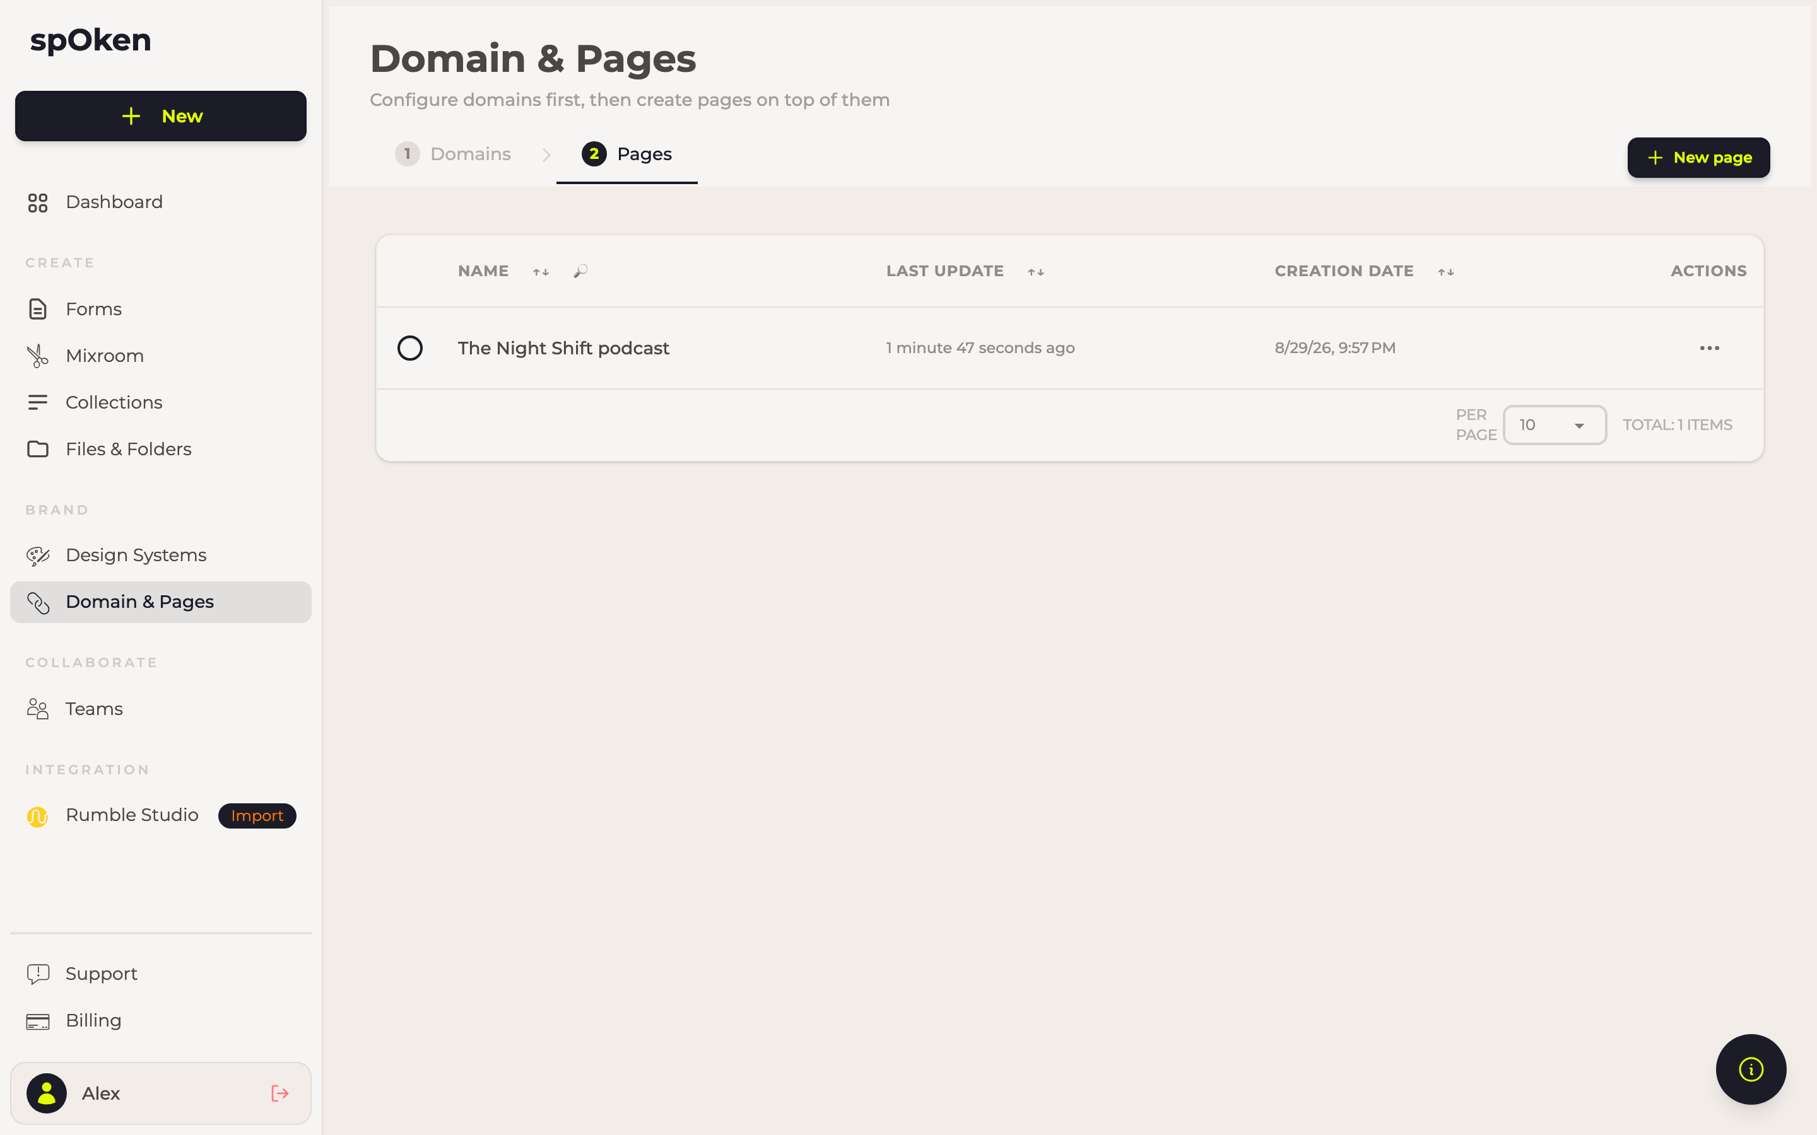Open the info help bubble
1817x1135 pixels.
pos(1751,1069)
